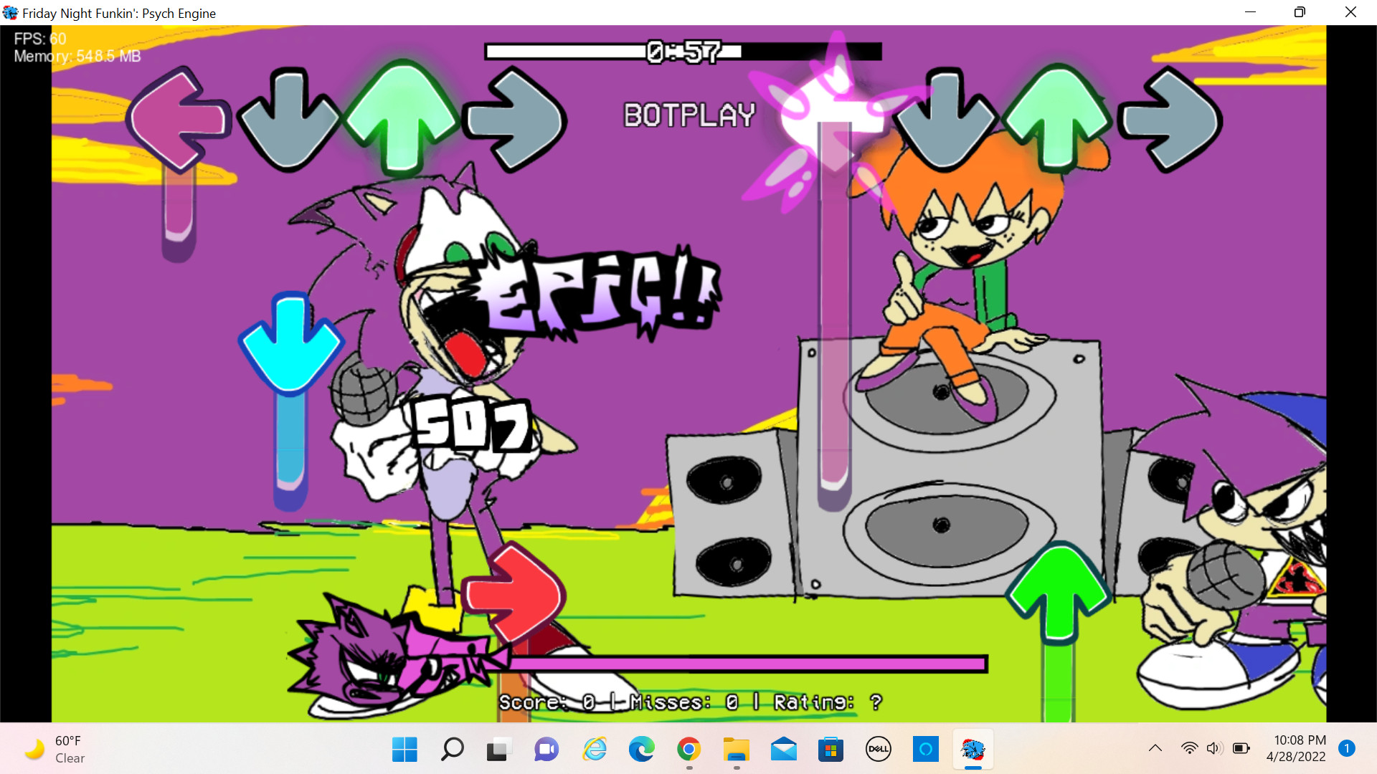
Task: Click the player's gray down arrow receptor
Action: (x=945, y=119)
